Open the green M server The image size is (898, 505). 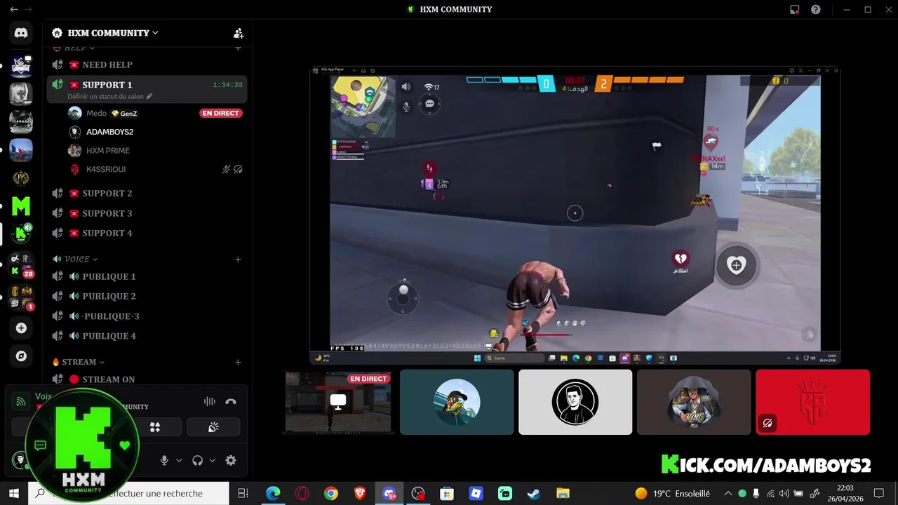pos(21,206)
